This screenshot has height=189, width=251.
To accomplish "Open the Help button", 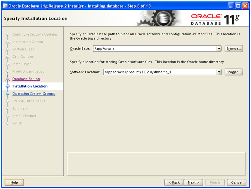I will pyautogui.click(x=14, y=182).
